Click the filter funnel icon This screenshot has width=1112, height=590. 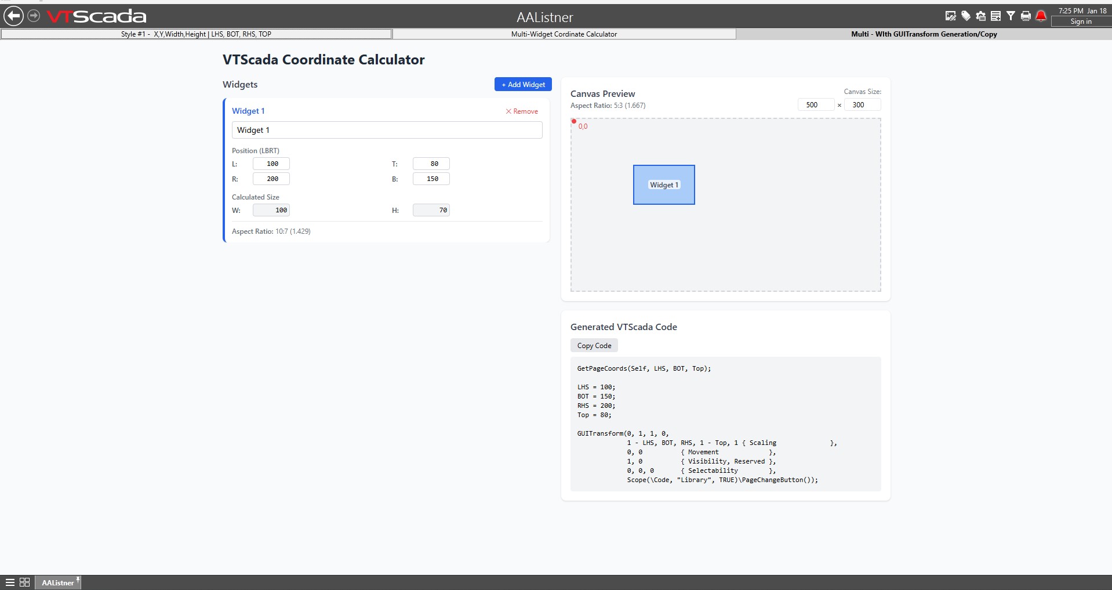pos(1011,16)
